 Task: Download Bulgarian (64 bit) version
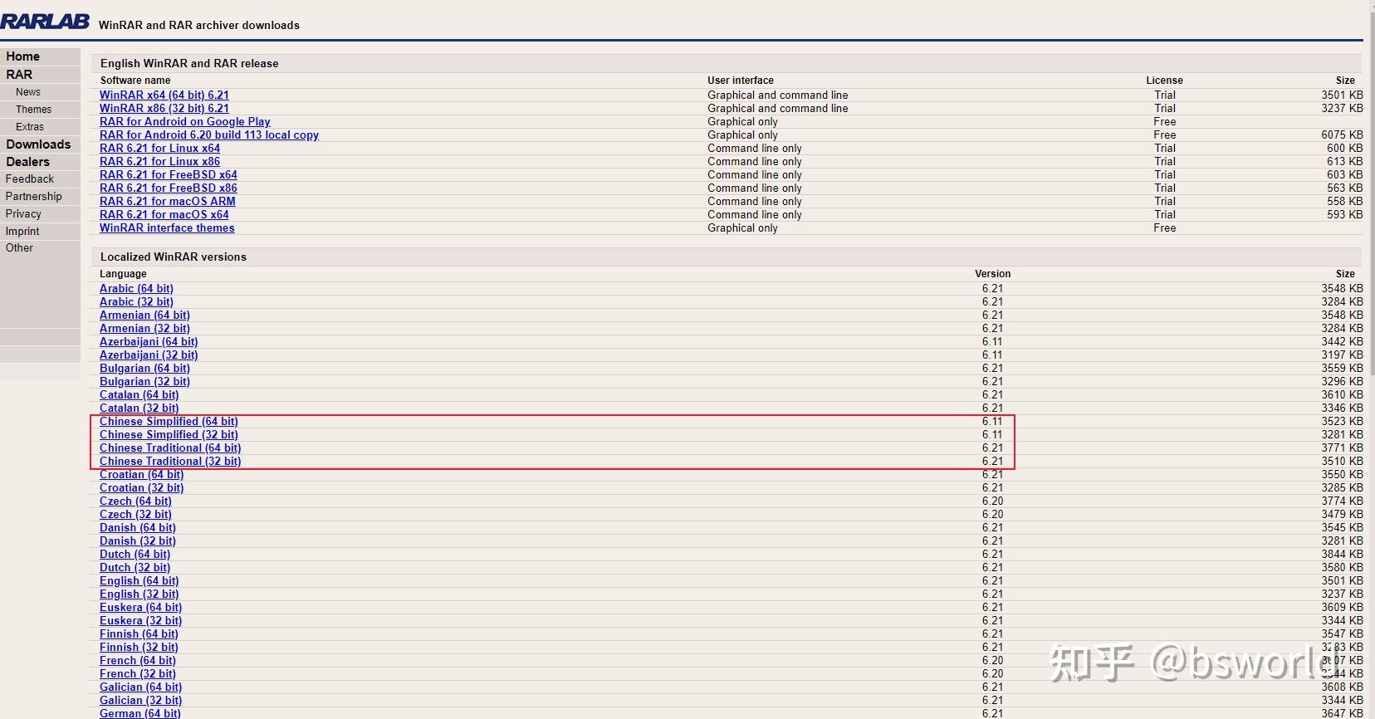pyautogui.click(x=144, y=369)
